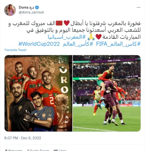
Task: Click Translate Tweet link
Action: click(x=15, y=50)
